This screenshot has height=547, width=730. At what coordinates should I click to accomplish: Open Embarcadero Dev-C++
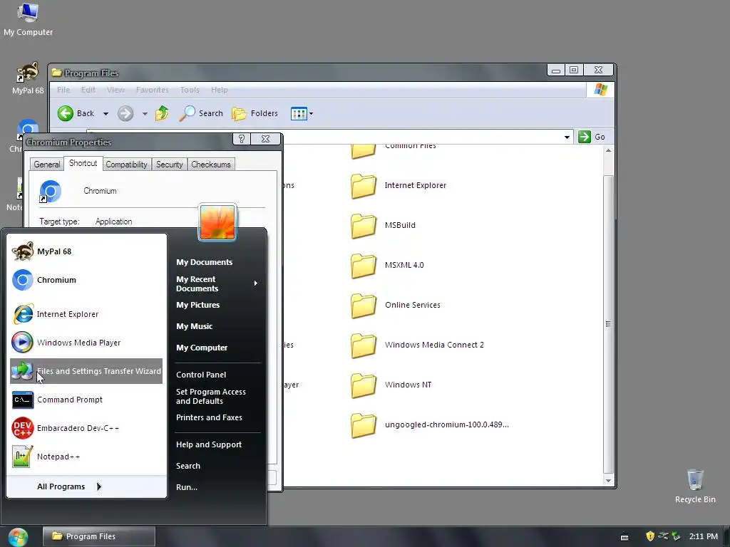pos(86,428)
